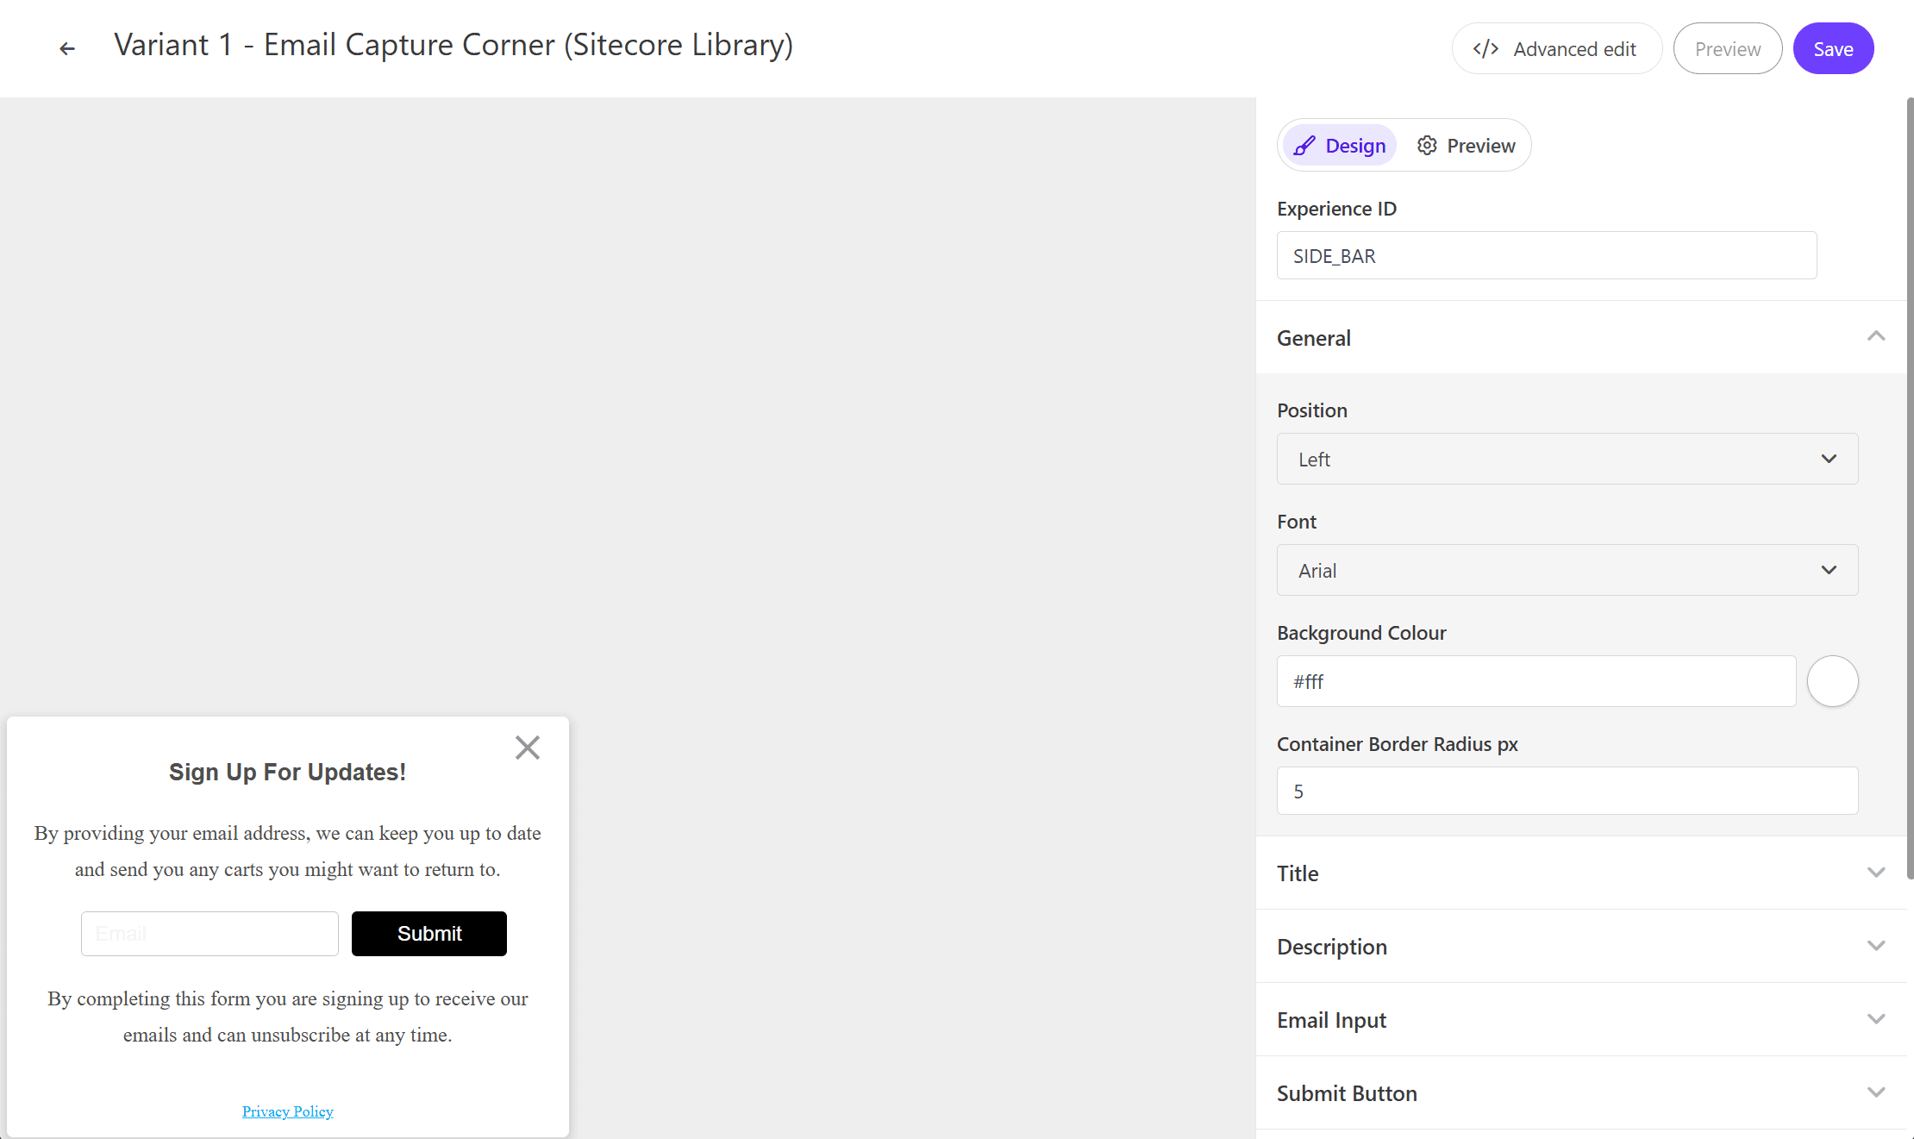
Task: Click the Email input in popup
Action: pos(210,934)
